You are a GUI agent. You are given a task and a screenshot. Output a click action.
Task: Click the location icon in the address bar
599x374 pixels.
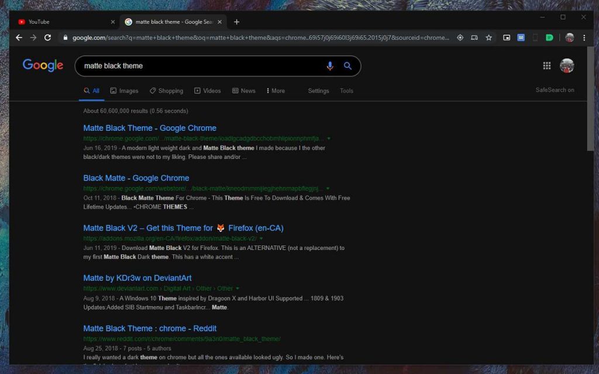(x=460, y=37)
